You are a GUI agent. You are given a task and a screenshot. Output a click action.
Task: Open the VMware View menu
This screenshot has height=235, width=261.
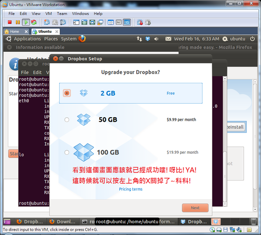pos(36,13)
